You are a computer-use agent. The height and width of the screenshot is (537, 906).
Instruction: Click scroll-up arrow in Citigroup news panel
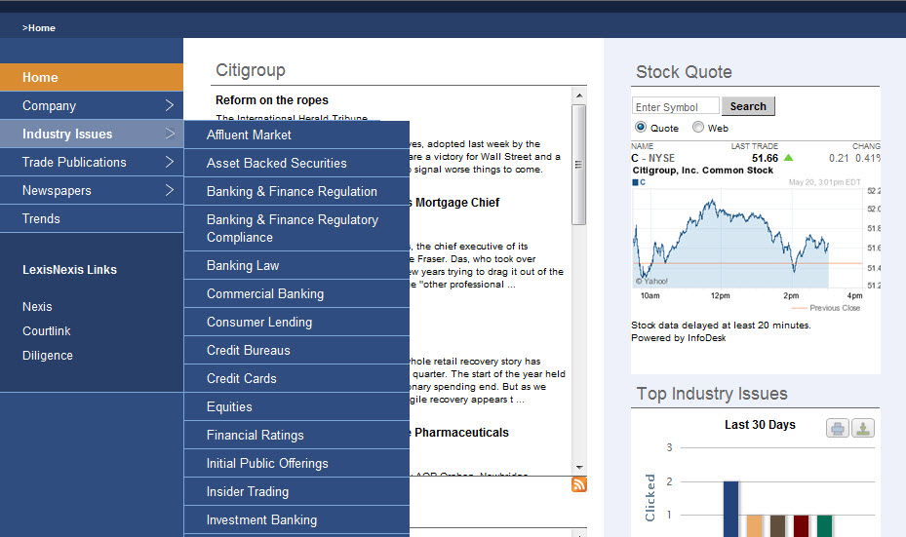click(579, 96)
